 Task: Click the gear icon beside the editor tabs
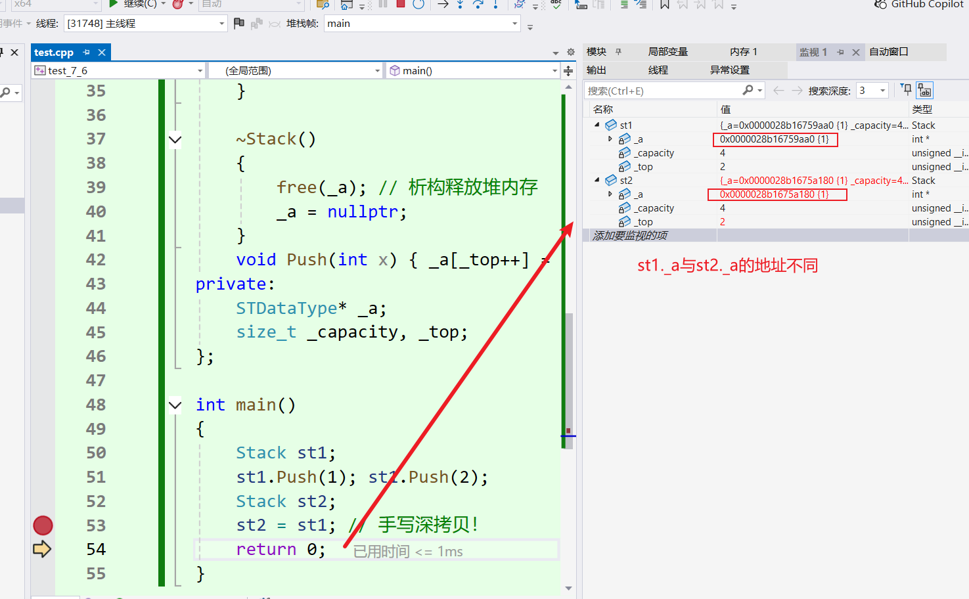pyautogui.click(x=570, y=52)
